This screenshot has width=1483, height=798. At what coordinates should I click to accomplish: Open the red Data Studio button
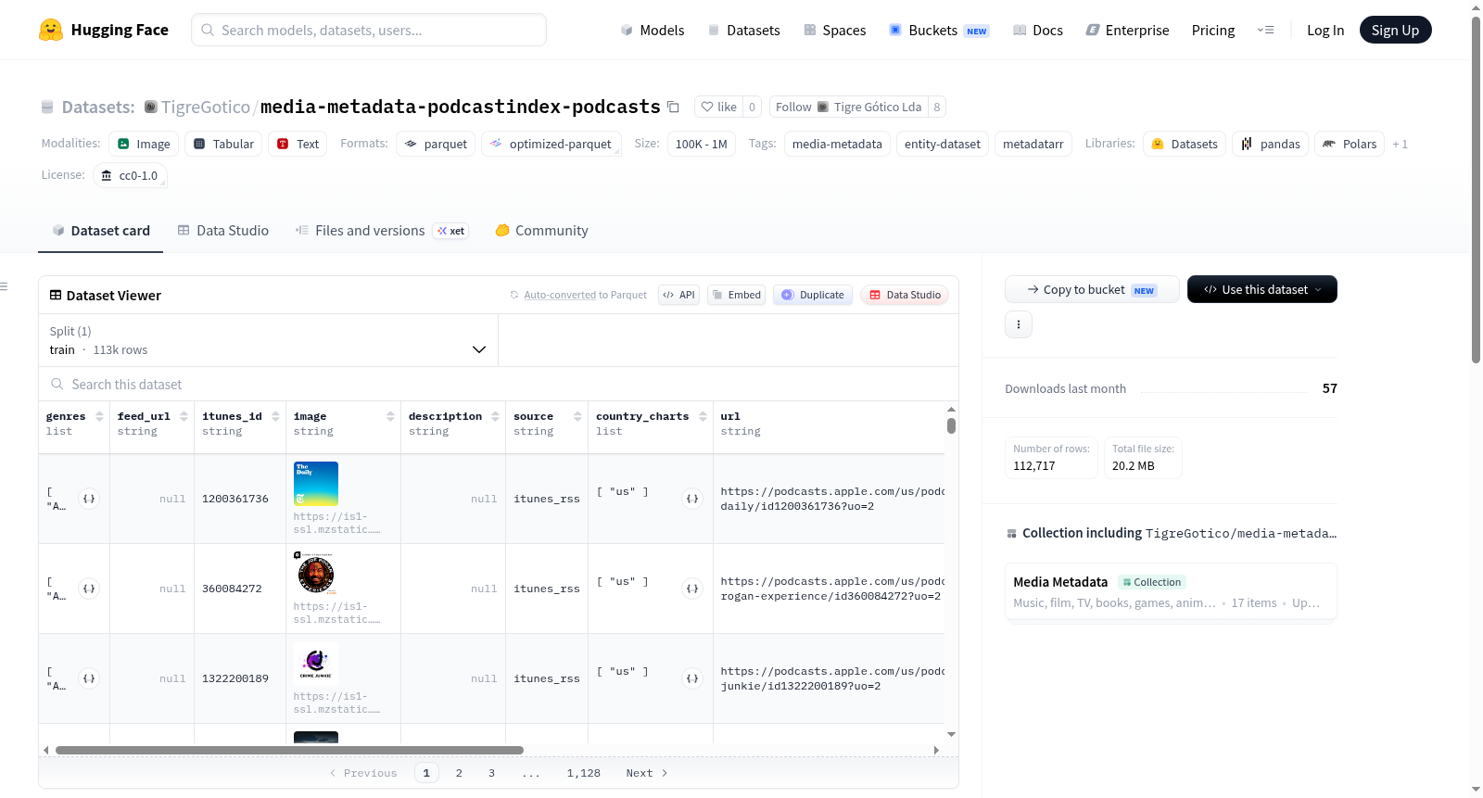pyautogui.click(x=905, y=295)
